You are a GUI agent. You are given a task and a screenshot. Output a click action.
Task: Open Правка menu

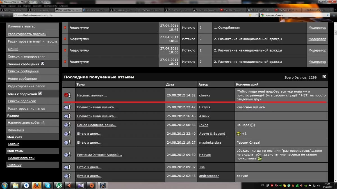click(x=12, y=6)
